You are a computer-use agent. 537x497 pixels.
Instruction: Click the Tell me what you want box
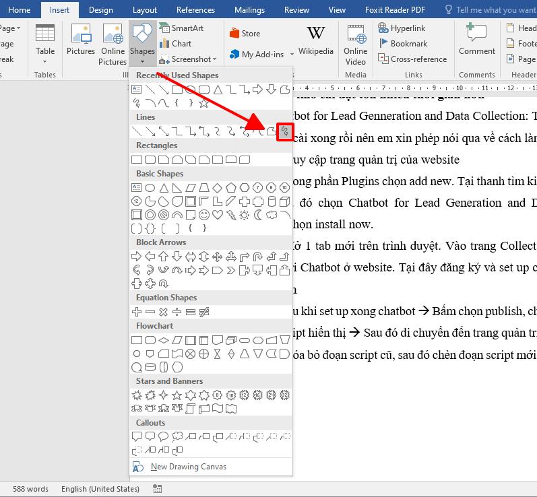[x=491, y=10]
